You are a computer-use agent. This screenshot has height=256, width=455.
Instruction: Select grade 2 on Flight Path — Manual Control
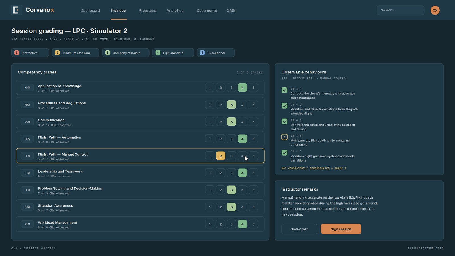click(221, 156)
